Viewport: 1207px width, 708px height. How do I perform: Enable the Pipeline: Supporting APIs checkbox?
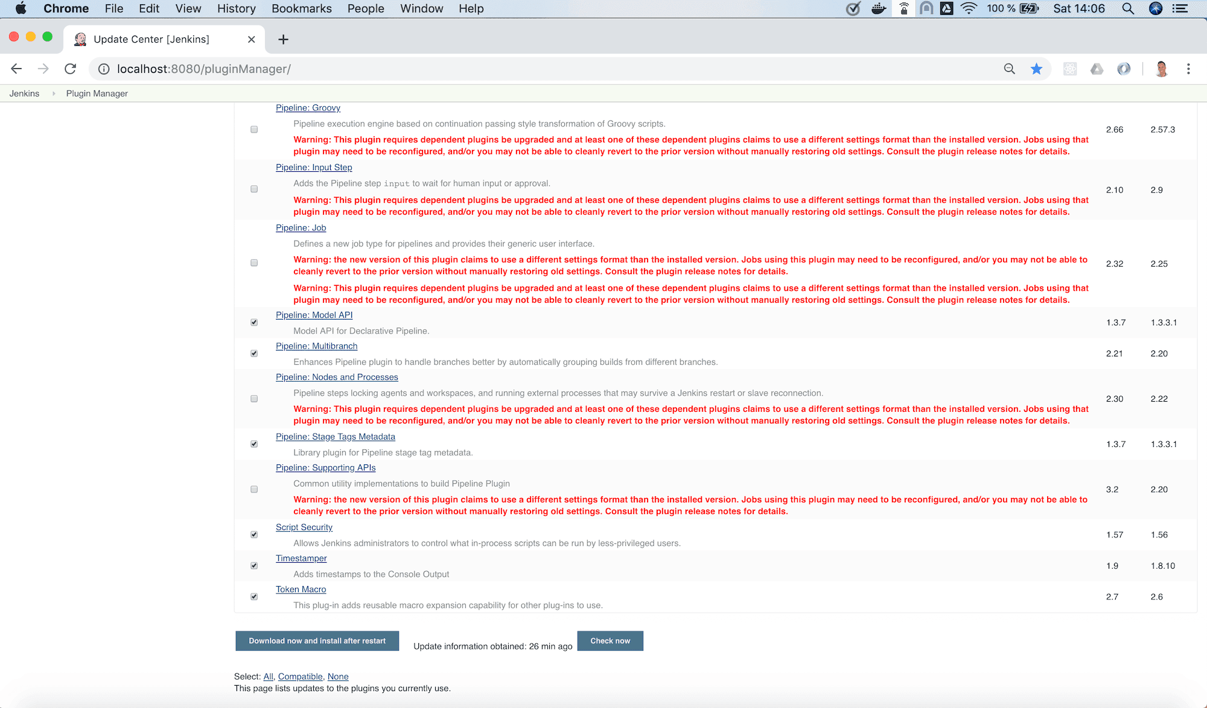coord(254,489)
